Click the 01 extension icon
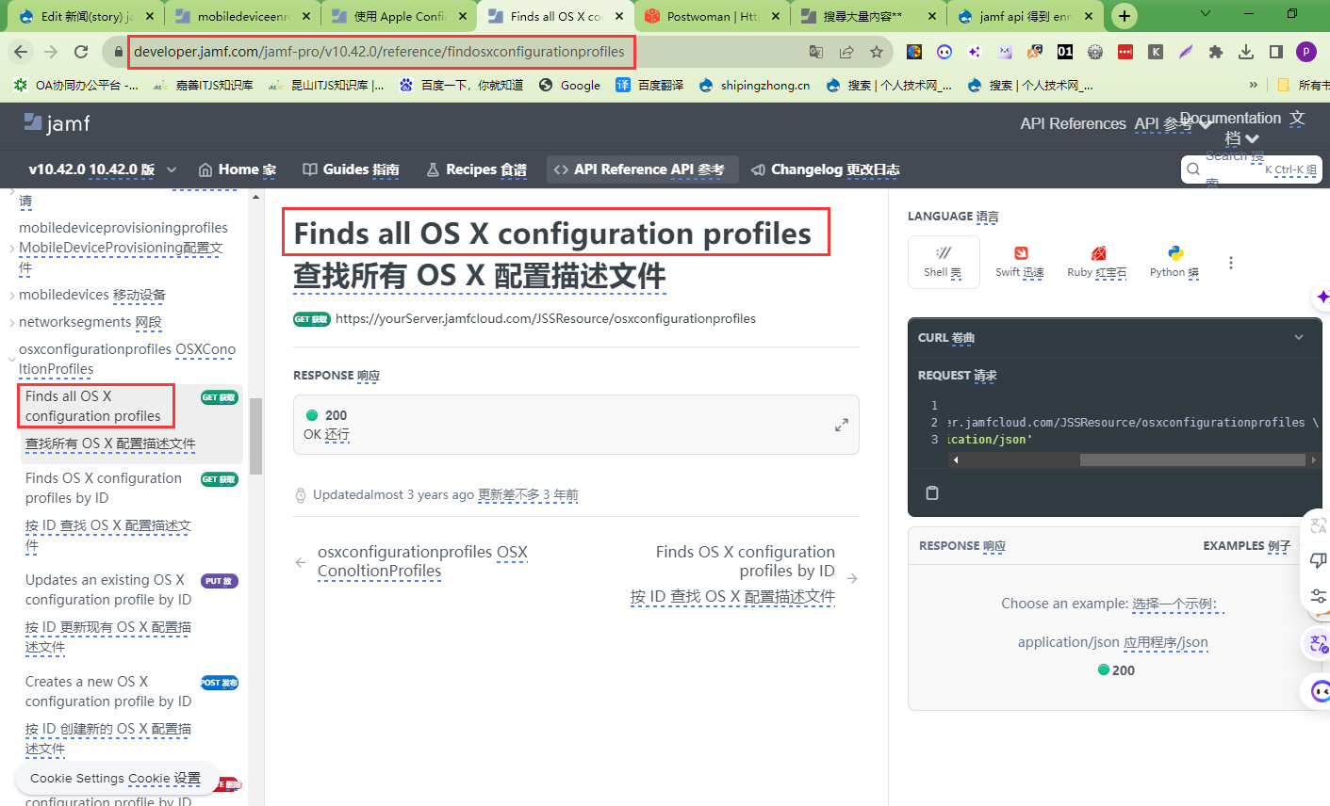The height and width of the screenshot is (806, 1330). click(x=1065, y=52)
